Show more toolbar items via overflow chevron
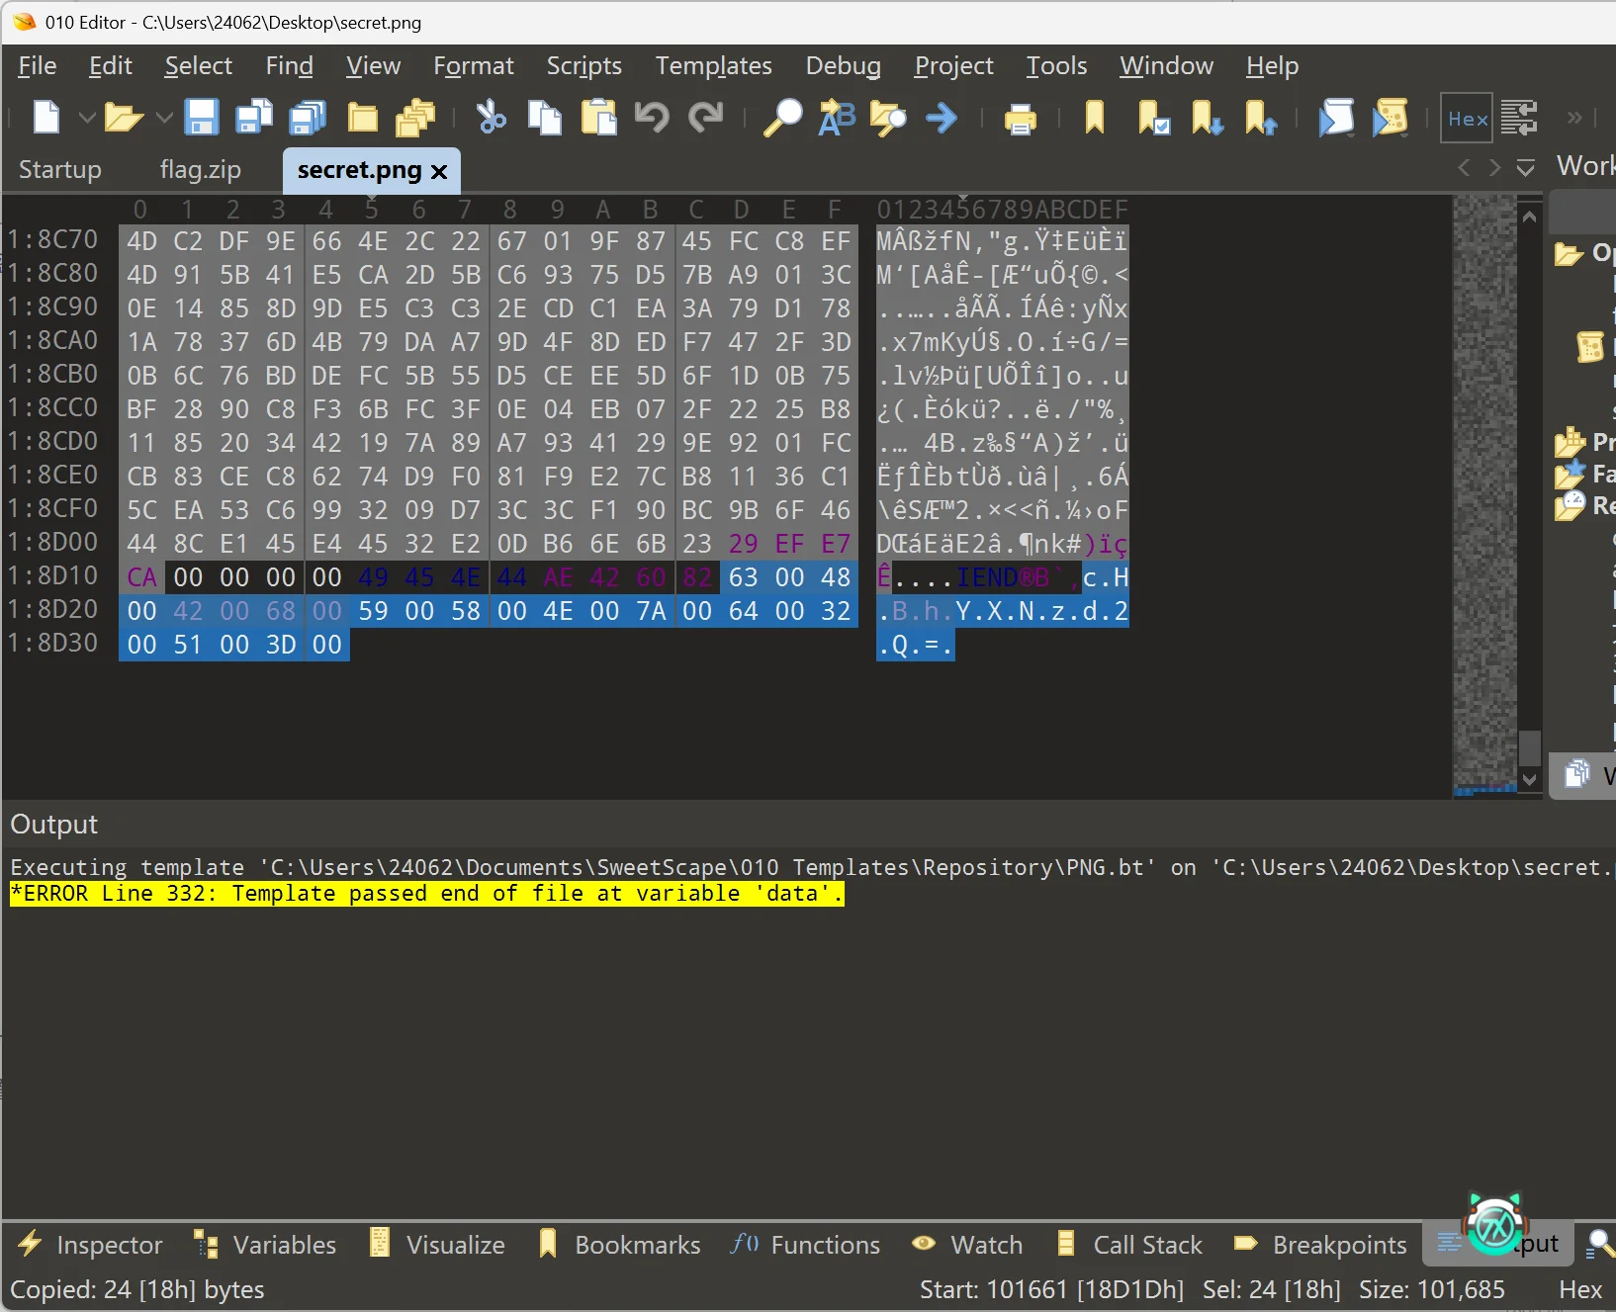1616x1312 pixels. 1574,118
